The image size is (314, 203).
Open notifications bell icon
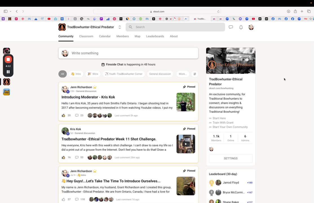(x=241, y=27)
